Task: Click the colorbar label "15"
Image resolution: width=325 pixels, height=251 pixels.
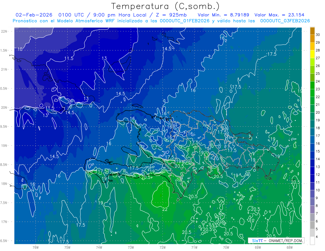Action: 318,151
